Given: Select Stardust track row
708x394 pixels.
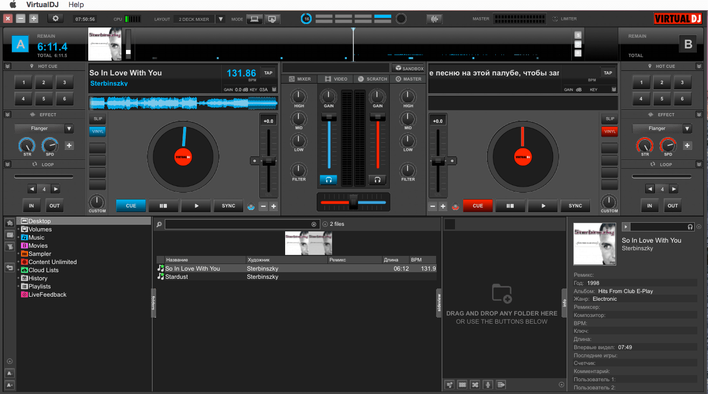Looking at the screenshot, I should click(296, 277).
